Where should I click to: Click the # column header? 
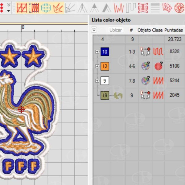coord(131,30)
